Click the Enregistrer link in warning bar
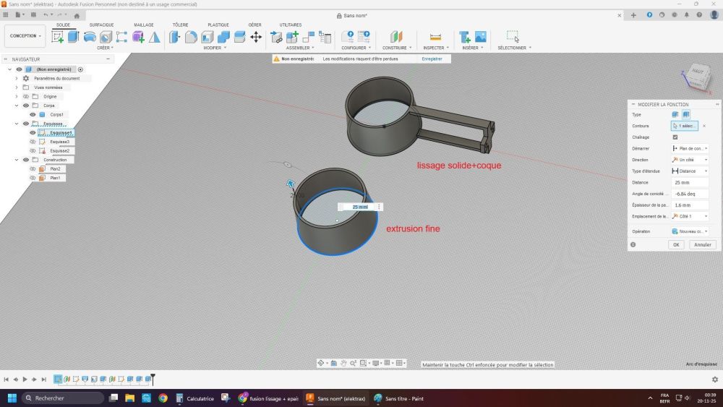 click(x=432, y=59)
